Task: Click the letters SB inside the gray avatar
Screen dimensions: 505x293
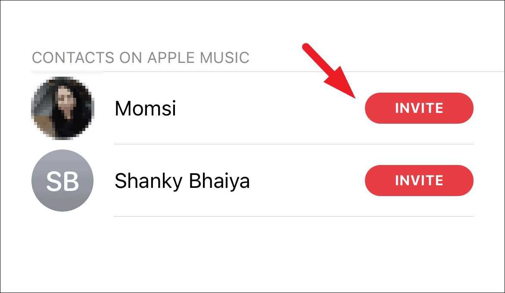Action: coord(62,181)
